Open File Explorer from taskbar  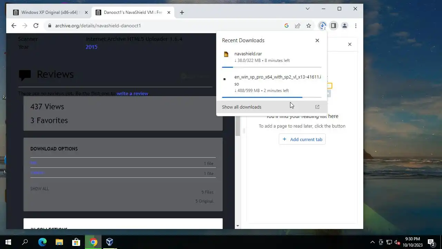click(x=59, y=242)
